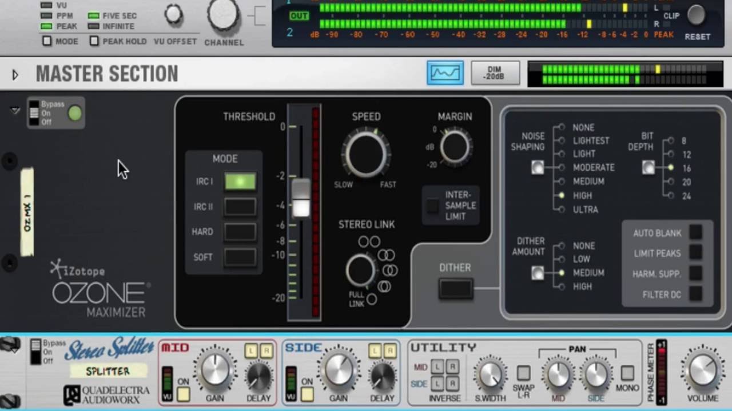Viewport: 732px width, 411px height.
Task: Toggle the MONO button
Action: point(627,373)
